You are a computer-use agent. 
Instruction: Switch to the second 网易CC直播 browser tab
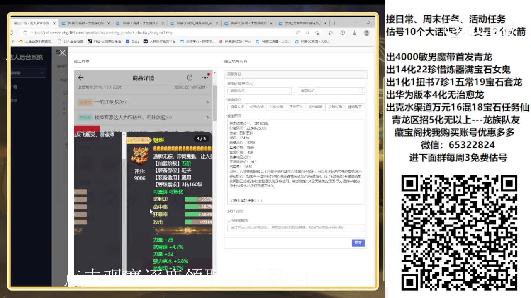click(139, 23)
